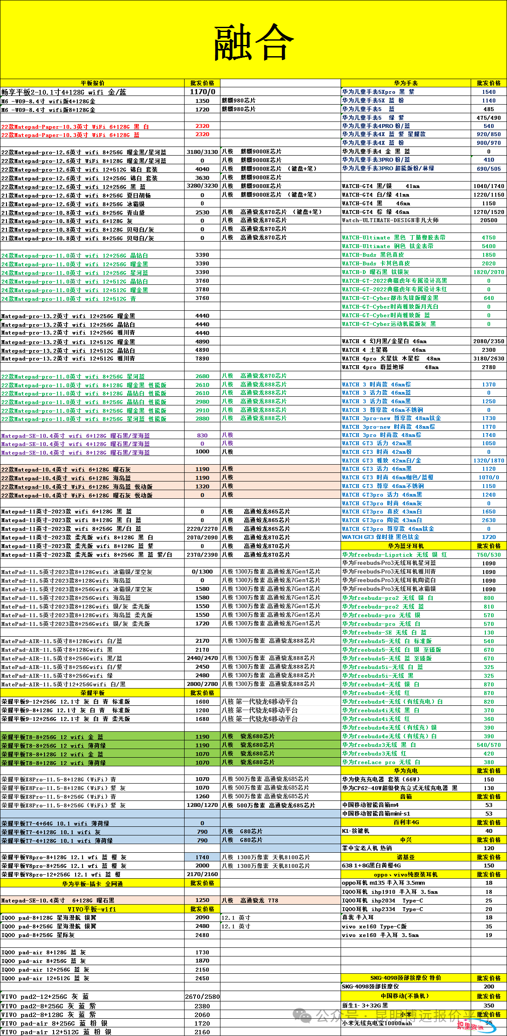Click 华为平板-插卡 全网通 header cell
The height and width of the screenshot is (1036, 507).
pyautogui.click(x=92, y=883)
